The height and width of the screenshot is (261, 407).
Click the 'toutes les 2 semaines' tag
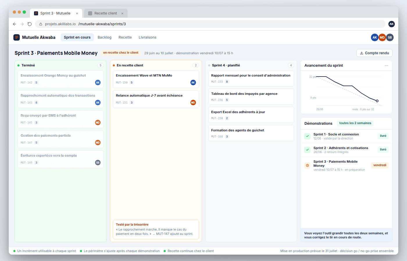[355, 123]
